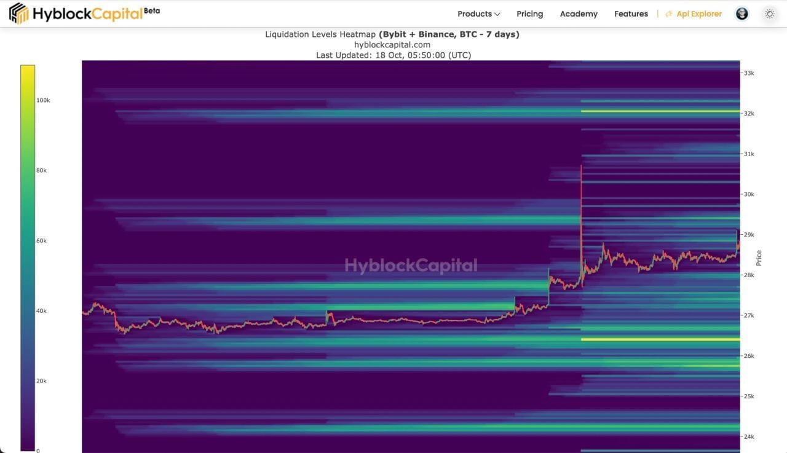Open the user profile avatar
Viewport: 787px width, 453px height.
pyautogui.click(x=742, y=14)
